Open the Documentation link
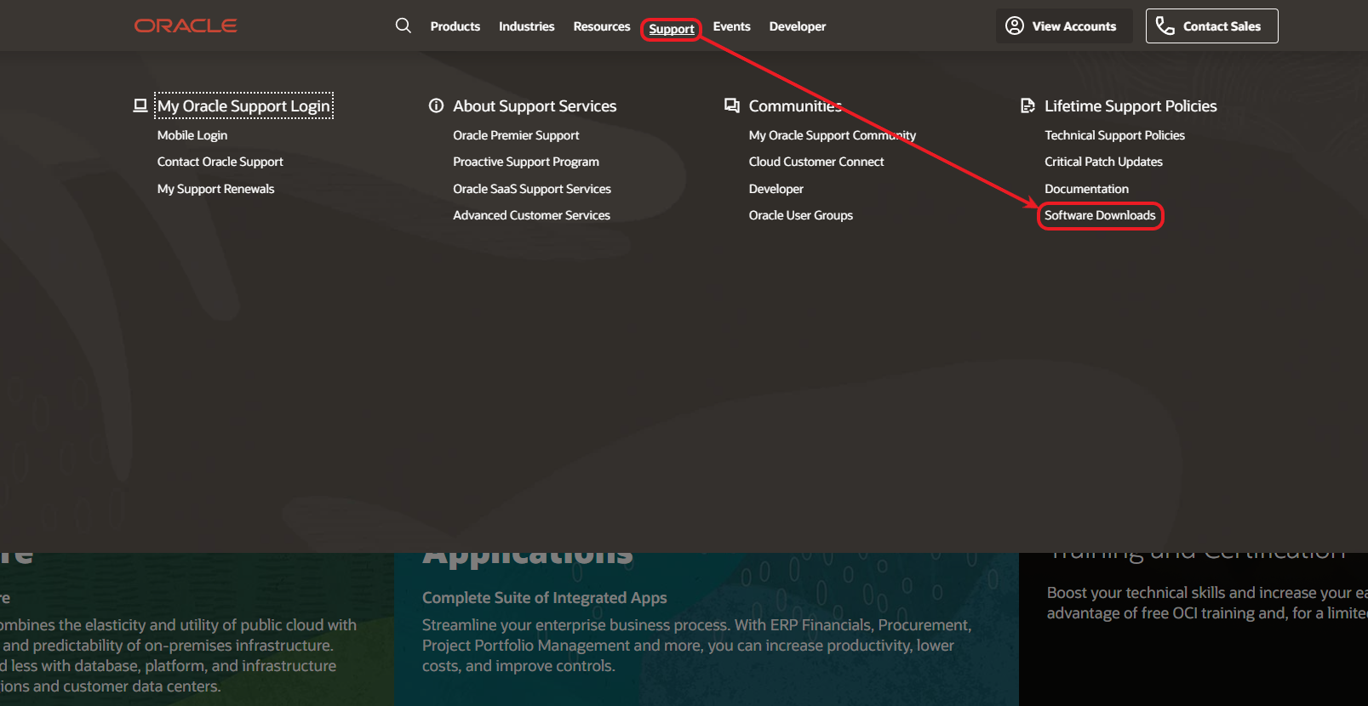Screen dimensions: 1368x706 click(1086, 189)
